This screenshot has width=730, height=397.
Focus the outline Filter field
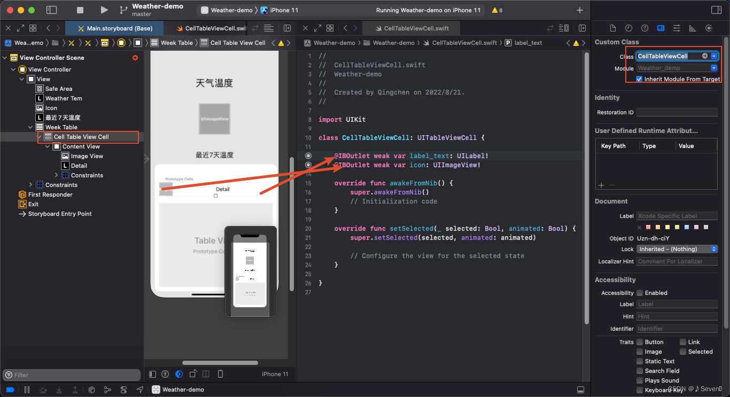pyautogui.click(x=72, y=375)
